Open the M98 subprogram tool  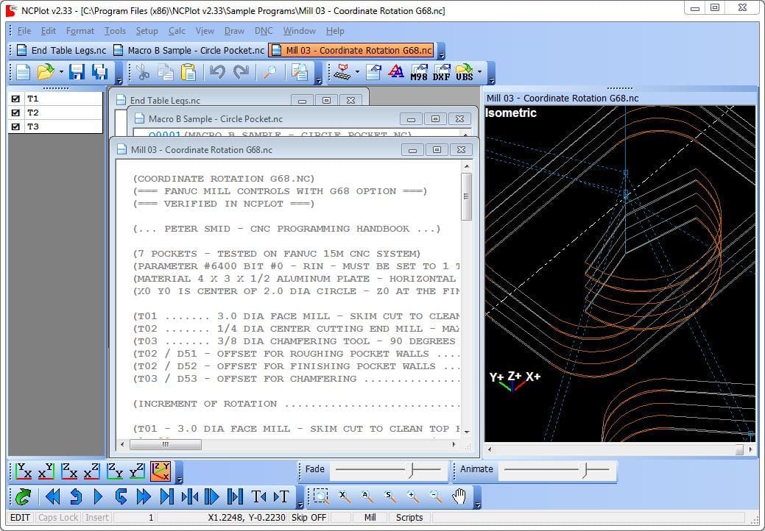pos(418,72)
